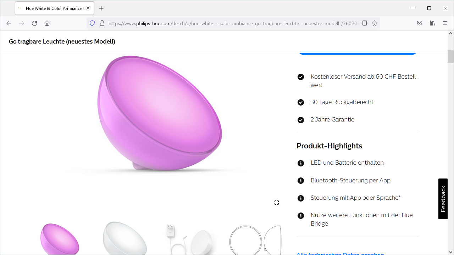
Task: Open the Feedback side tab
Action: pyautogui.click(x=443, y=199)
